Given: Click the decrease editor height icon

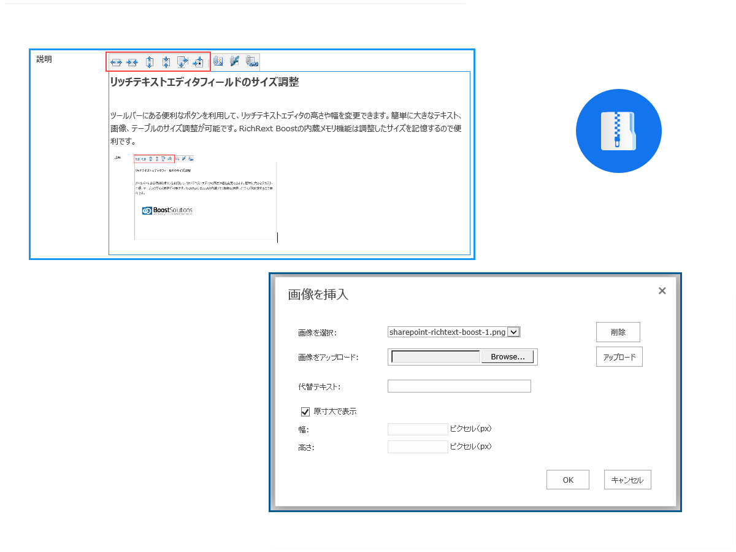Looking at the screenshot, I should coord(166,62).
